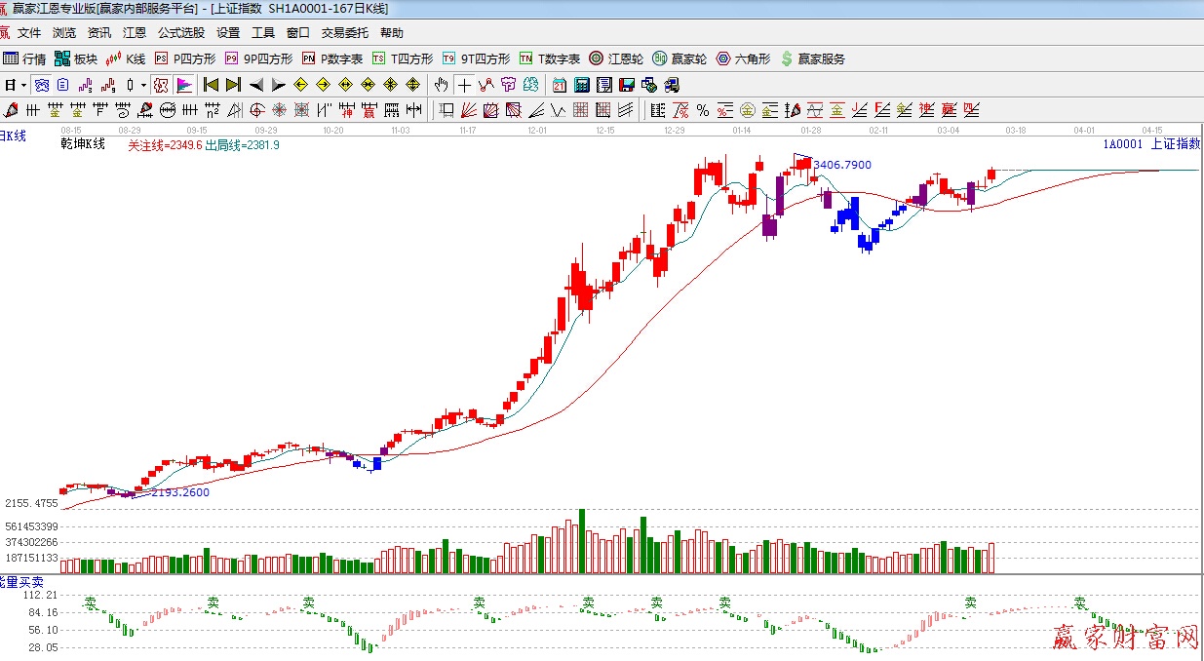Select the Gann fan angle lines tool
1204x661 pixels.
pyautogui.click(x=468, y=109)
